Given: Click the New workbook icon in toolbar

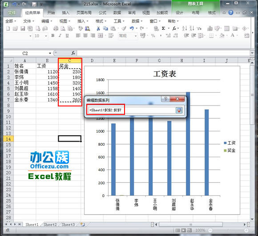Looking at the screenshot, I should [x=8, y=28].
